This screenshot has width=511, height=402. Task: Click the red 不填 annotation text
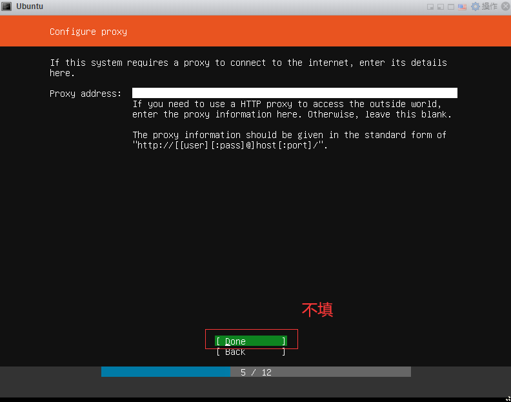pyautogui.click(x=317, y=310)
